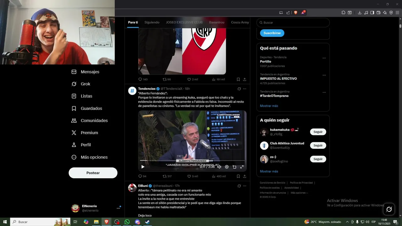Open browser main hamburger menu

coord(397,13)
